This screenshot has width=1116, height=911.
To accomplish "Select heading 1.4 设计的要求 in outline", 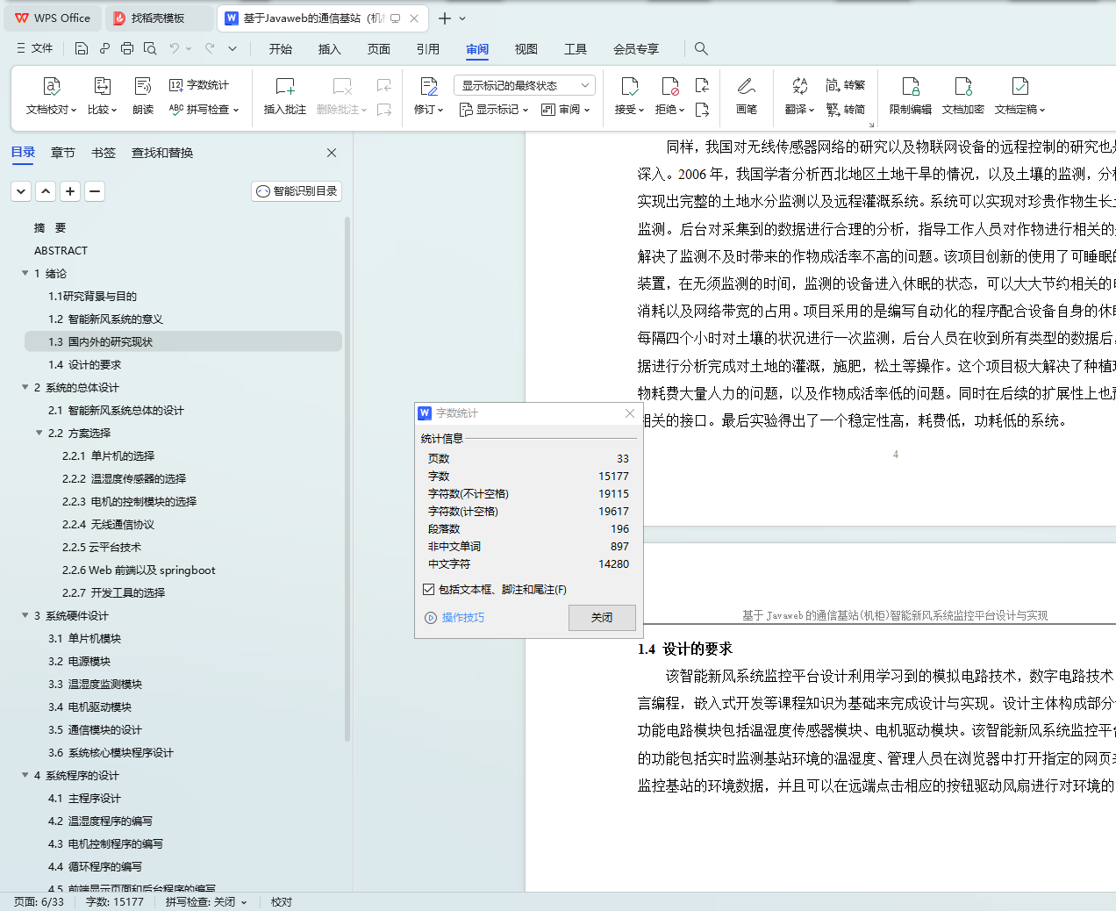I will [85, 364].
